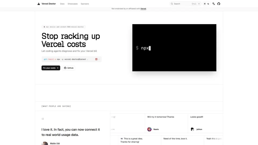The image size is (258, 145).
Task: Click the terminal demo preview
Action: (174, 48)
